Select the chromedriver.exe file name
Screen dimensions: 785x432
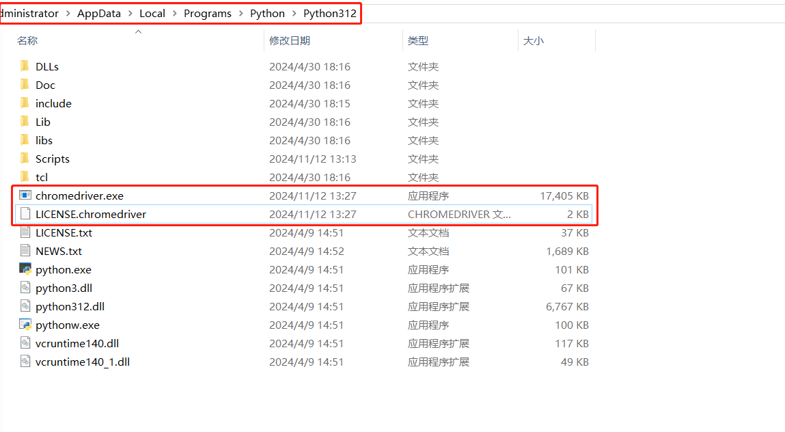[x=80, y=196]
